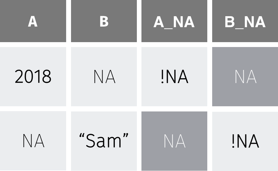Choose the dark shaded cell in the first data row
Viewport: 278px width, 171px height.
point(245,77)
